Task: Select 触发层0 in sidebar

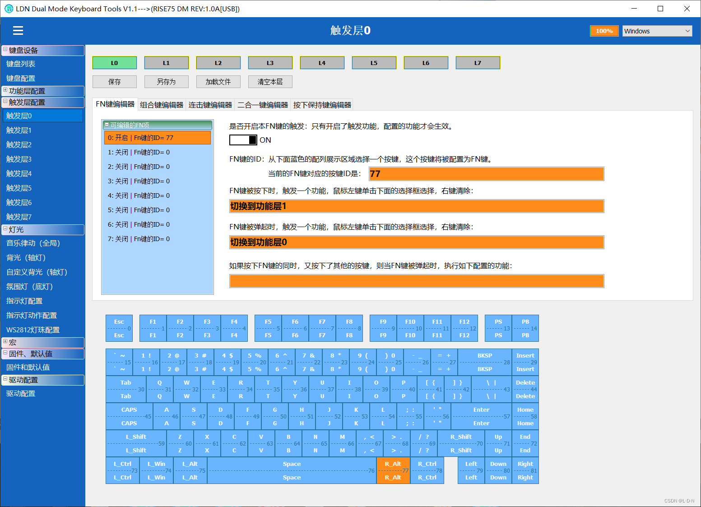Action: (42, 116)
